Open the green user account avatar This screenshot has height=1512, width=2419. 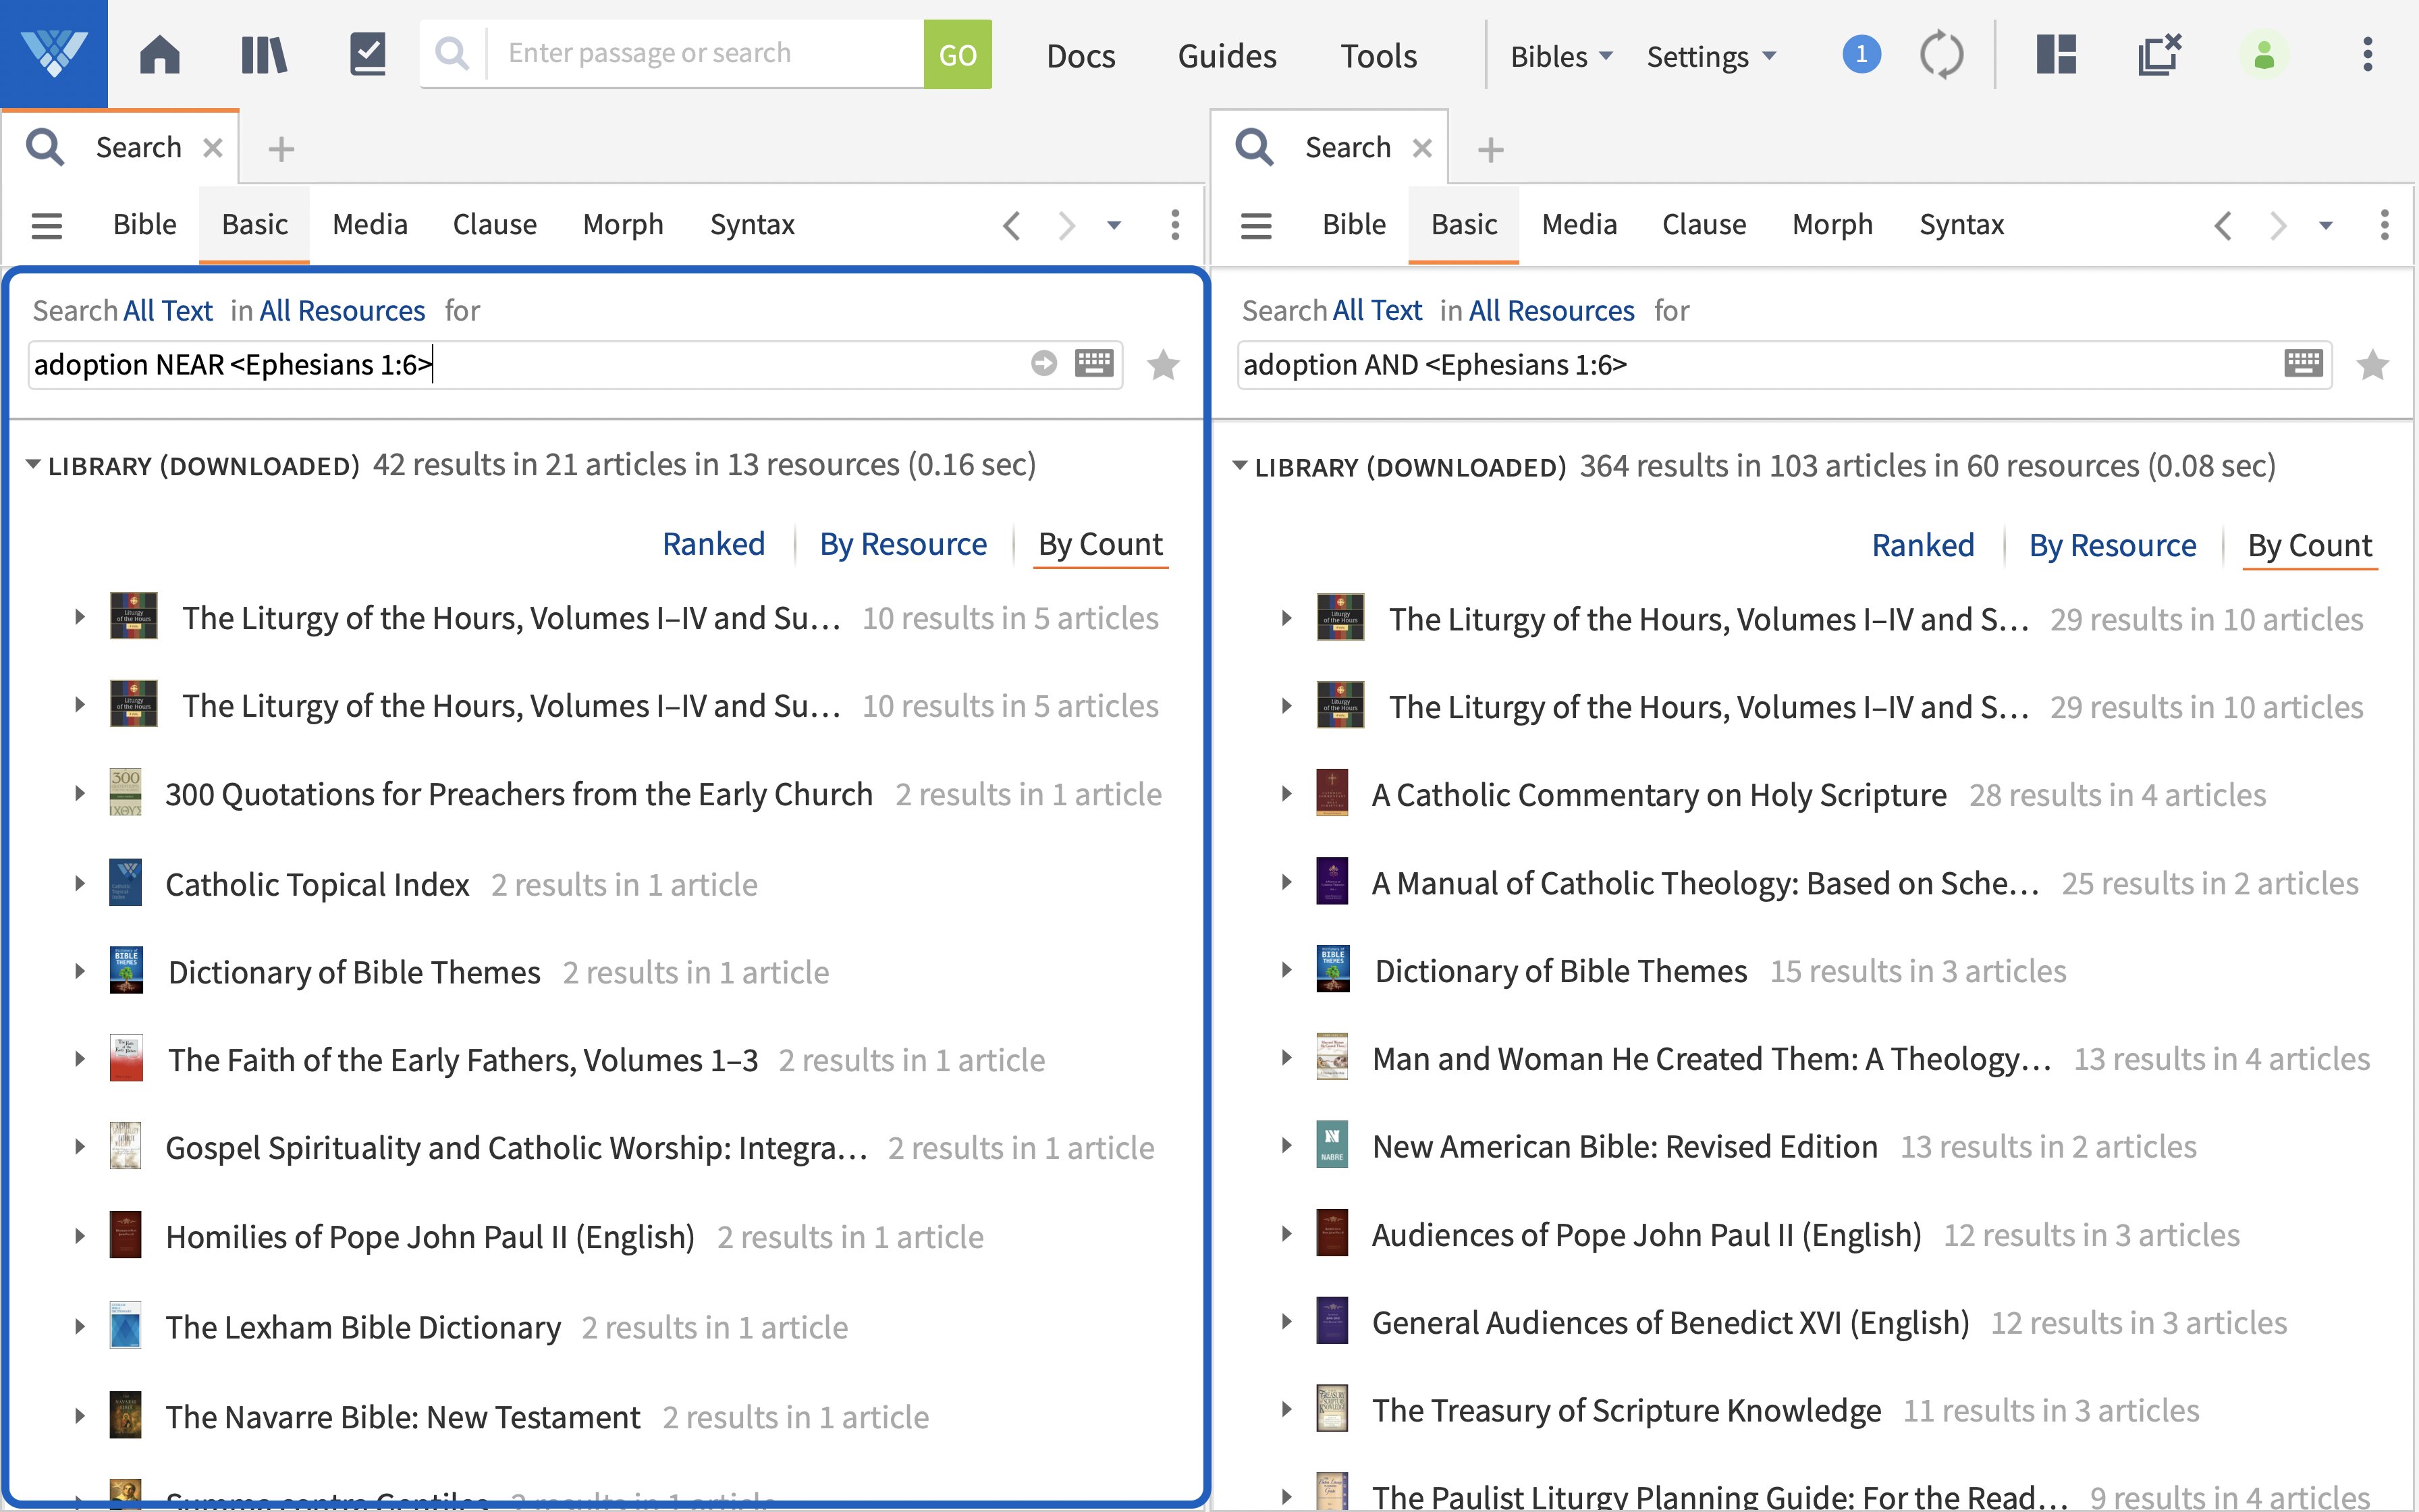pyautogui.click(x=2264, y=54)
